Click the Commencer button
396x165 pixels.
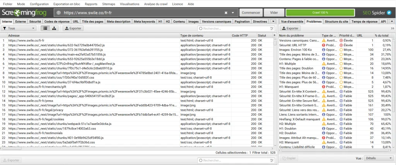click(x=251, y=13)
